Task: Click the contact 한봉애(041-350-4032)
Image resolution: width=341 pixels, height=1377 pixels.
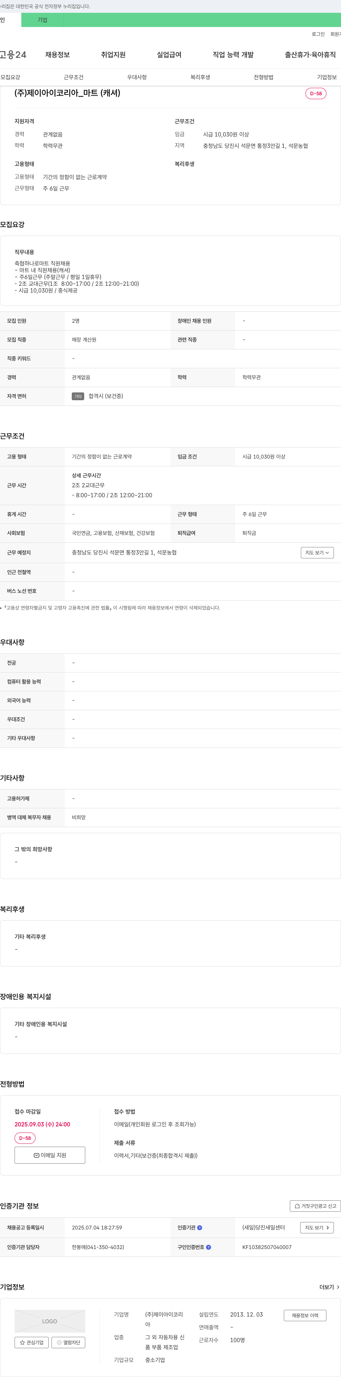Action: click(x=98, y=1247)
